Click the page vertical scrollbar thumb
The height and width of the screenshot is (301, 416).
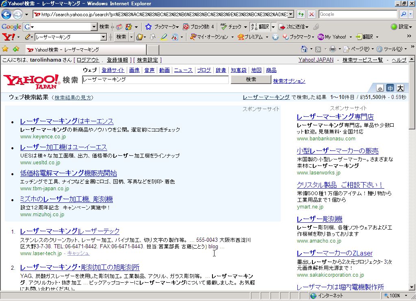pos(412,96)
